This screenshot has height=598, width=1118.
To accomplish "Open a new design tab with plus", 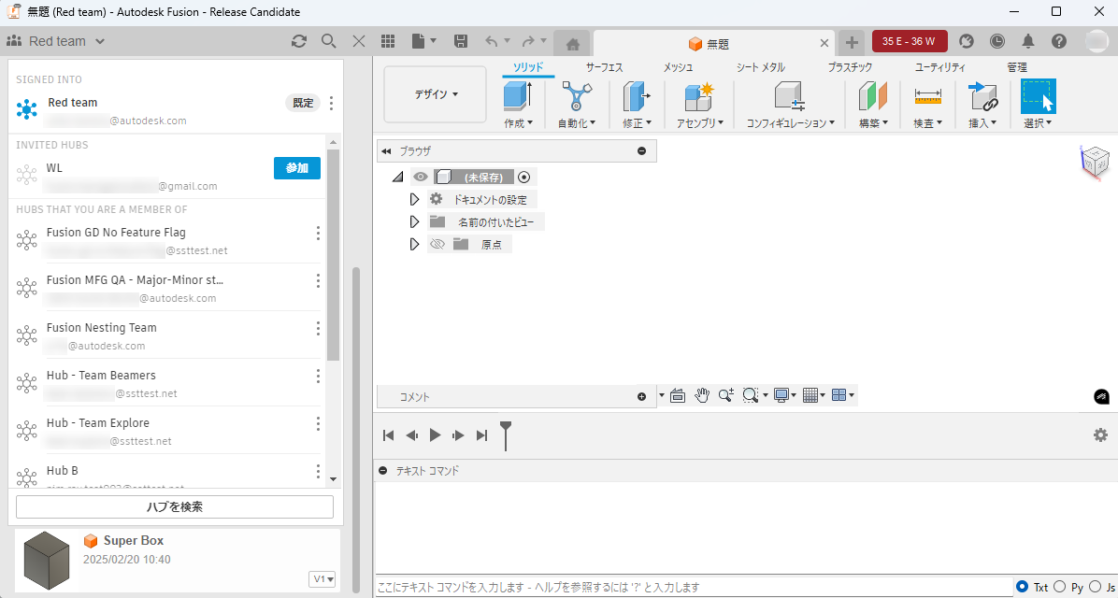I will point(852,42).
